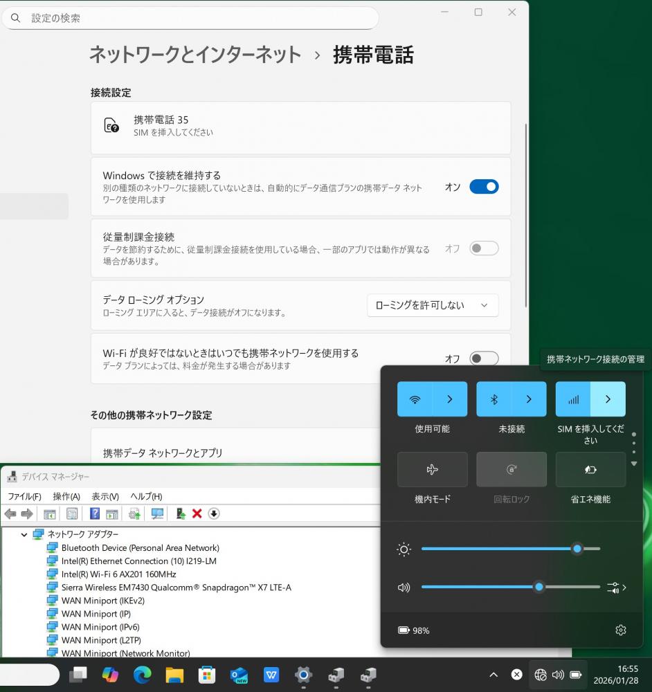Click the red X uninstall device icon
The image size is (652, 692).
click(197, 513)
